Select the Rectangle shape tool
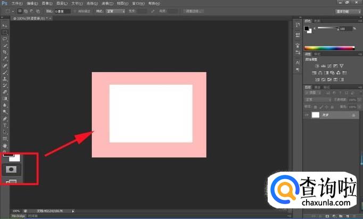This screenshot has width=363, height=219. coord(5,139)
